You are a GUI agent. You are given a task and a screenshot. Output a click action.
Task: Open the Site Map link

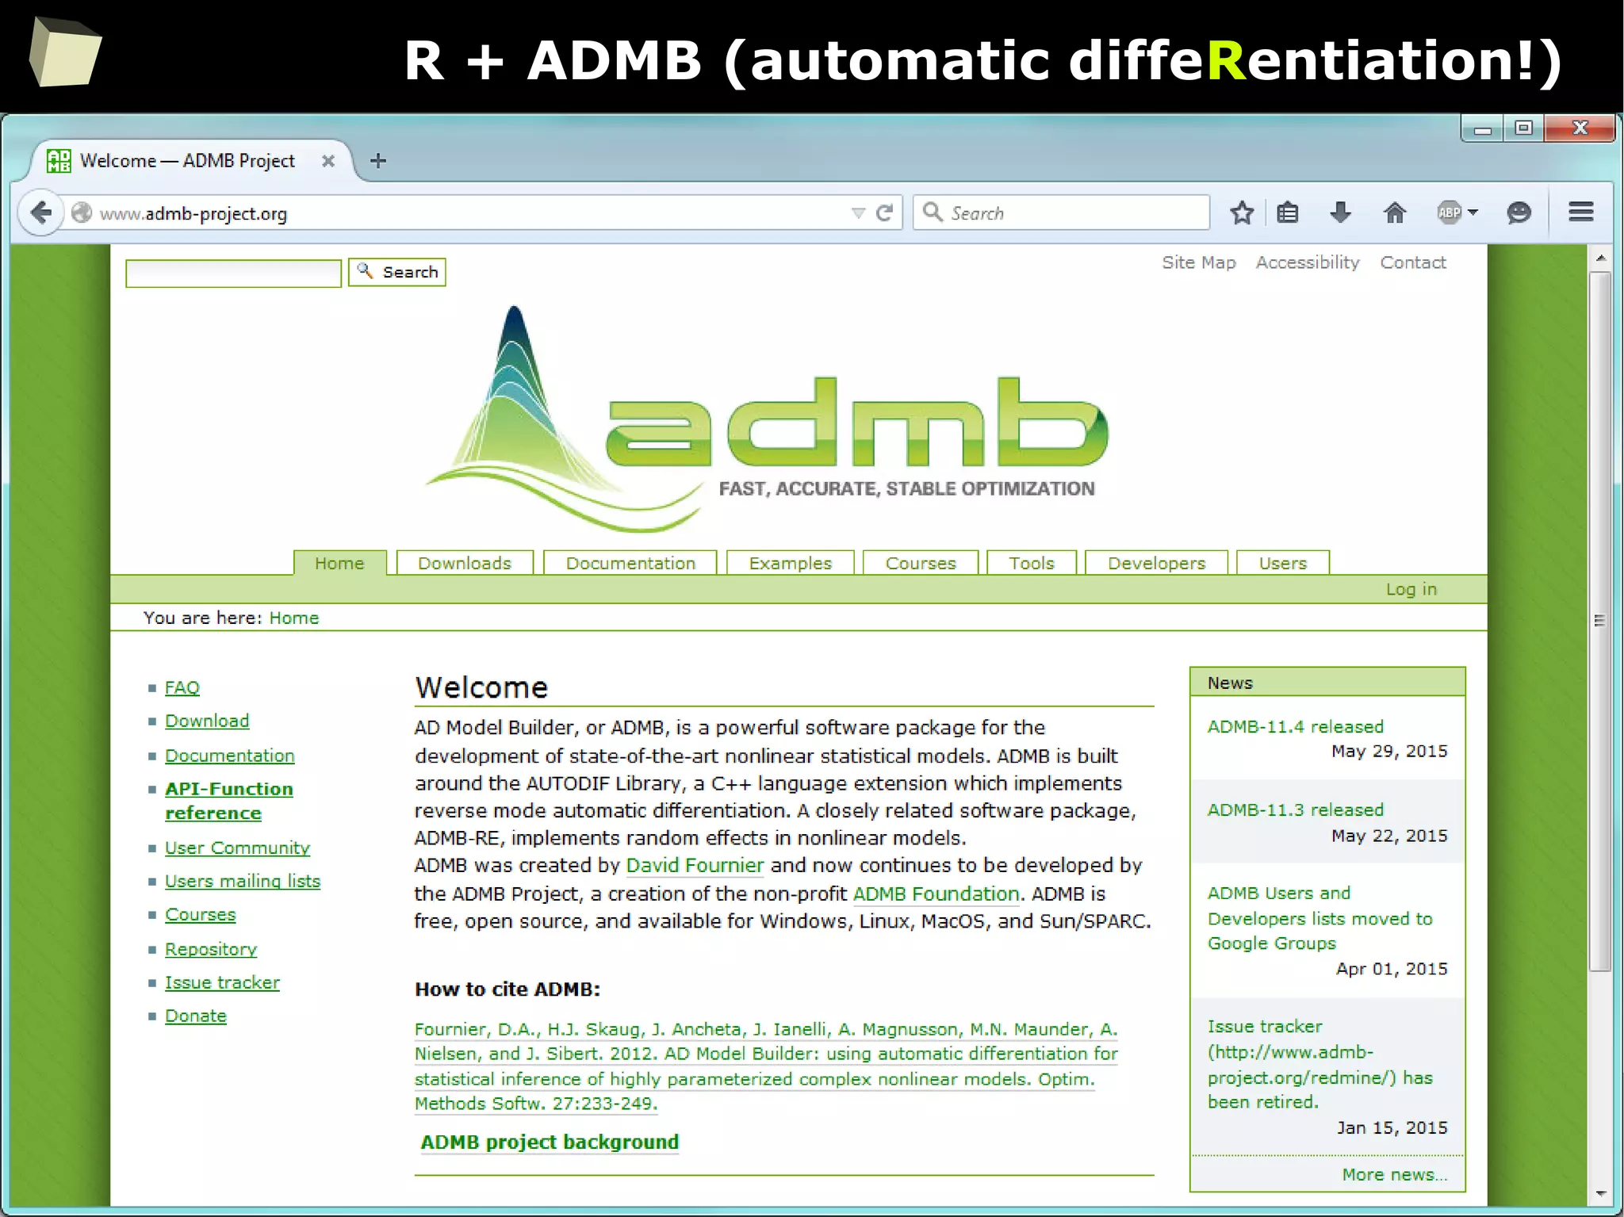tap(1198, 262)
